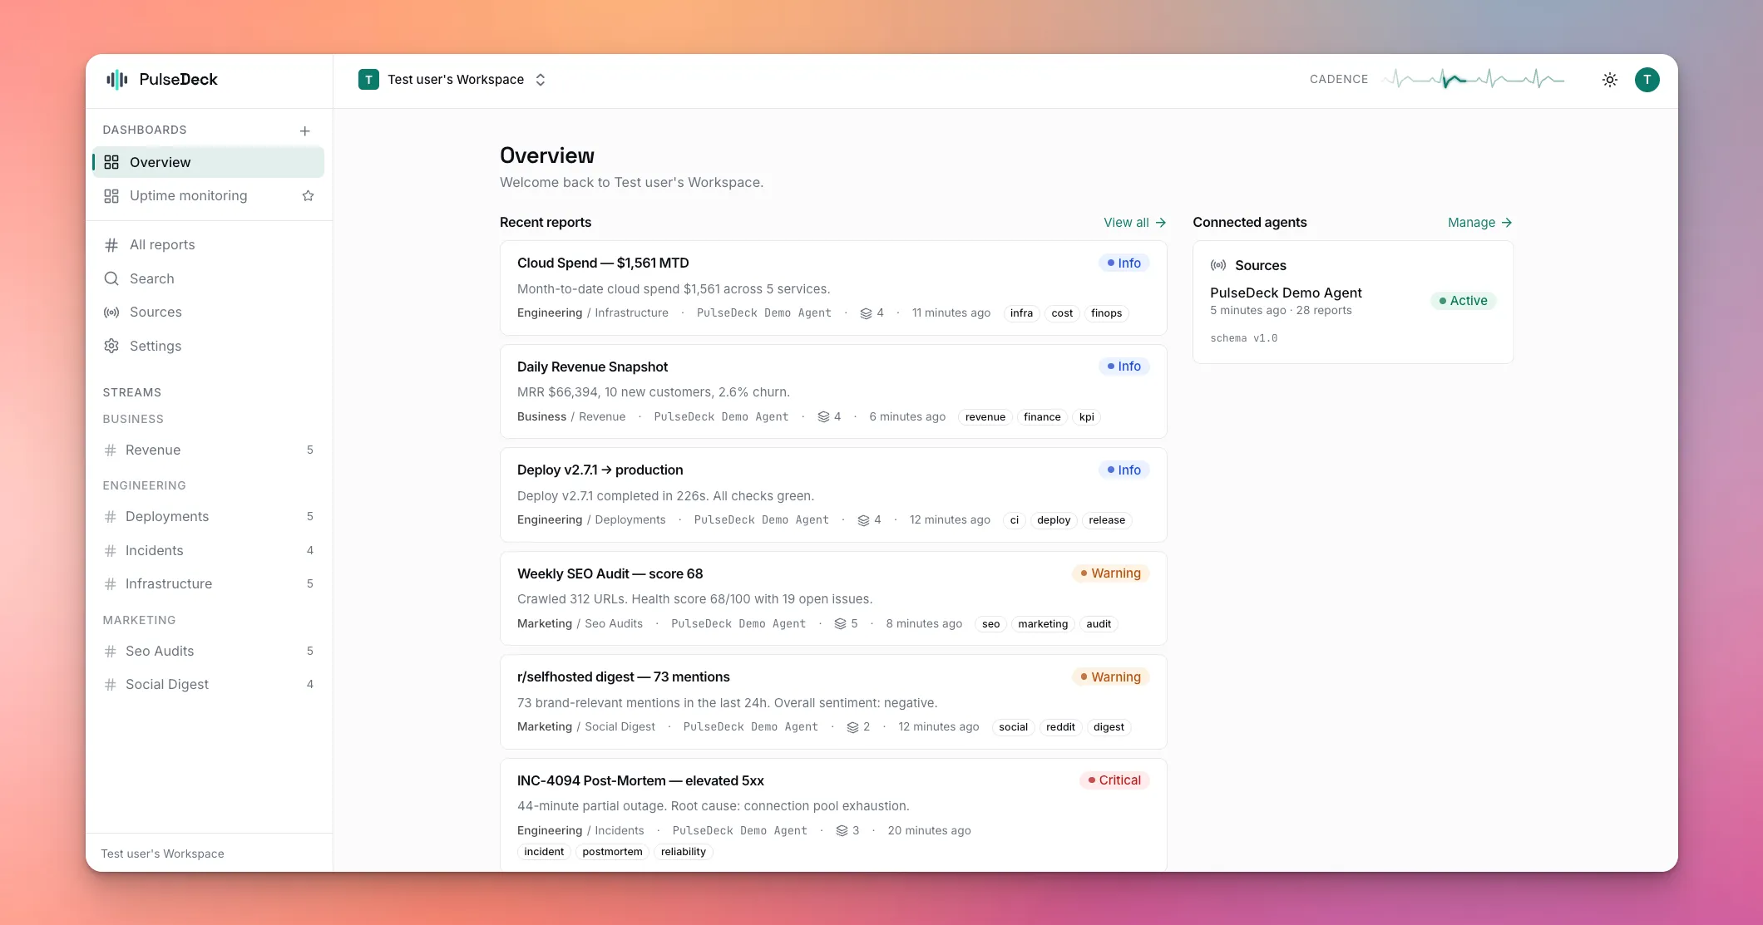Viewport: 1763px width, 925px height.
Task: Open the Incidents stream
Action: coord(208,551)
